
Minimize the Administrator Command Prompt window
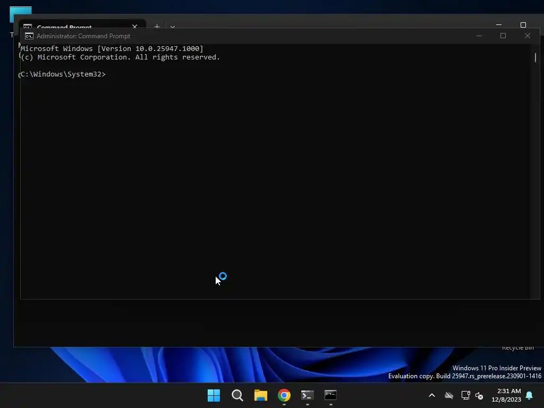(x=479, y=36)
